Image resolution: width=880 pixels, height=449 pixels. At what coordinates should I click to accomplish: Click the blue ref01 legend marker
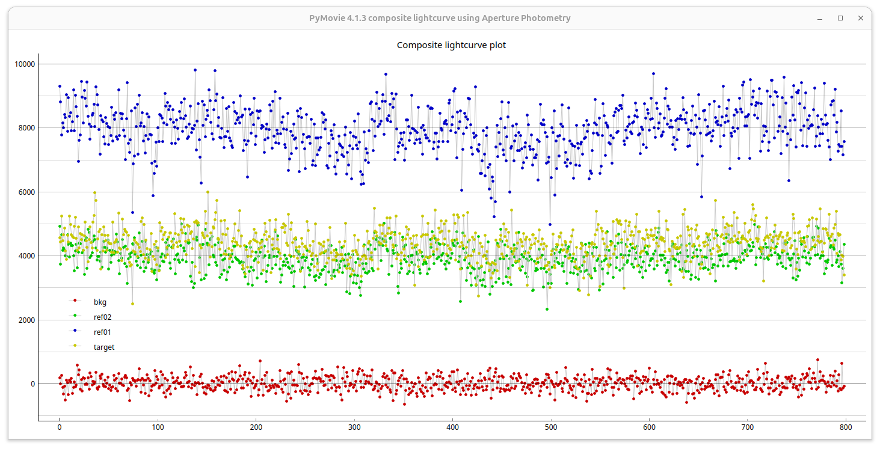pos(75,331)
